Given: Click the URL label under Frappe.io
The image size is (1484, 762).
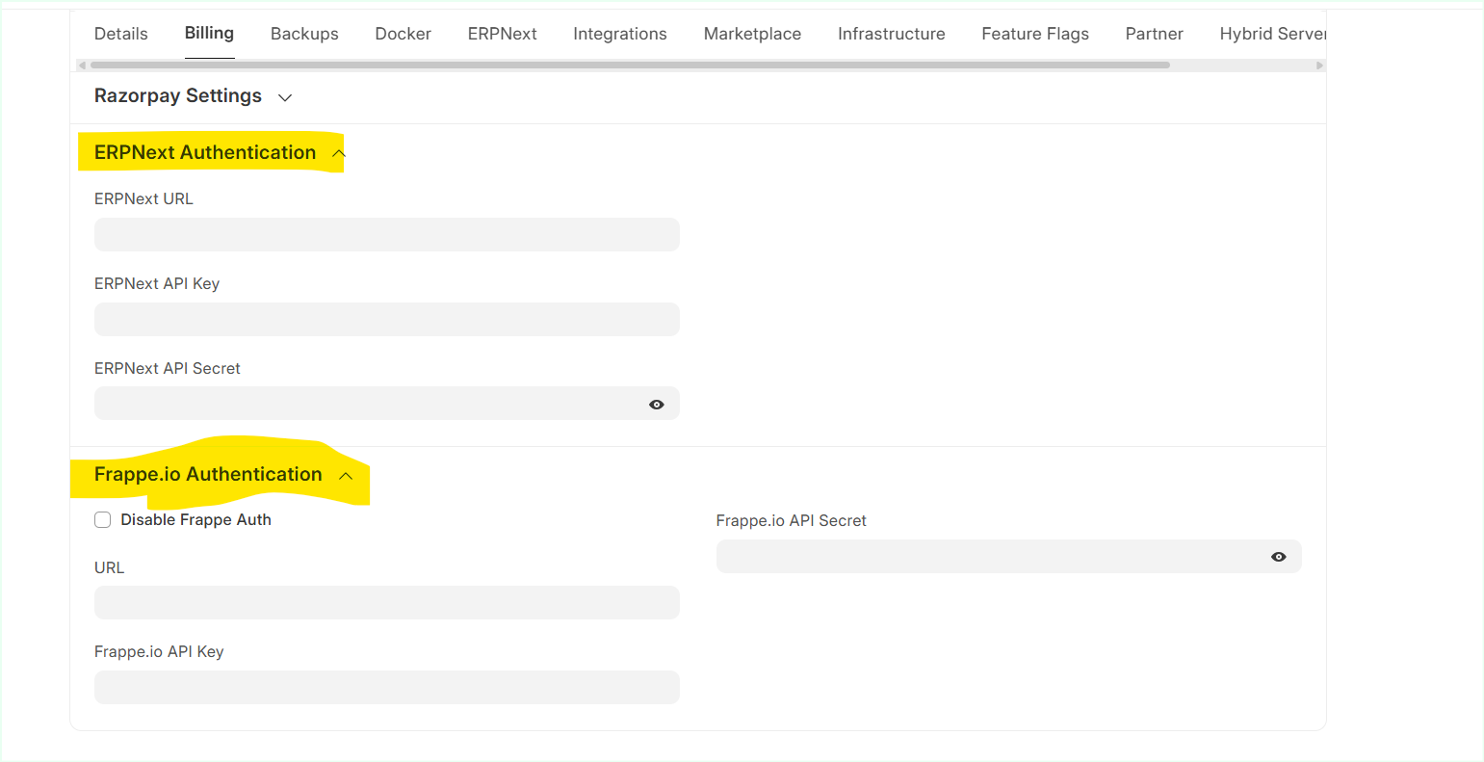Looking at the screenshot, I should 110,567.
